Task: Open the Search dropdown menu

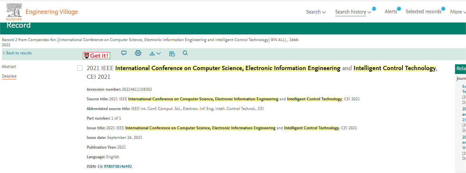Action: click(x=316, y=12)
